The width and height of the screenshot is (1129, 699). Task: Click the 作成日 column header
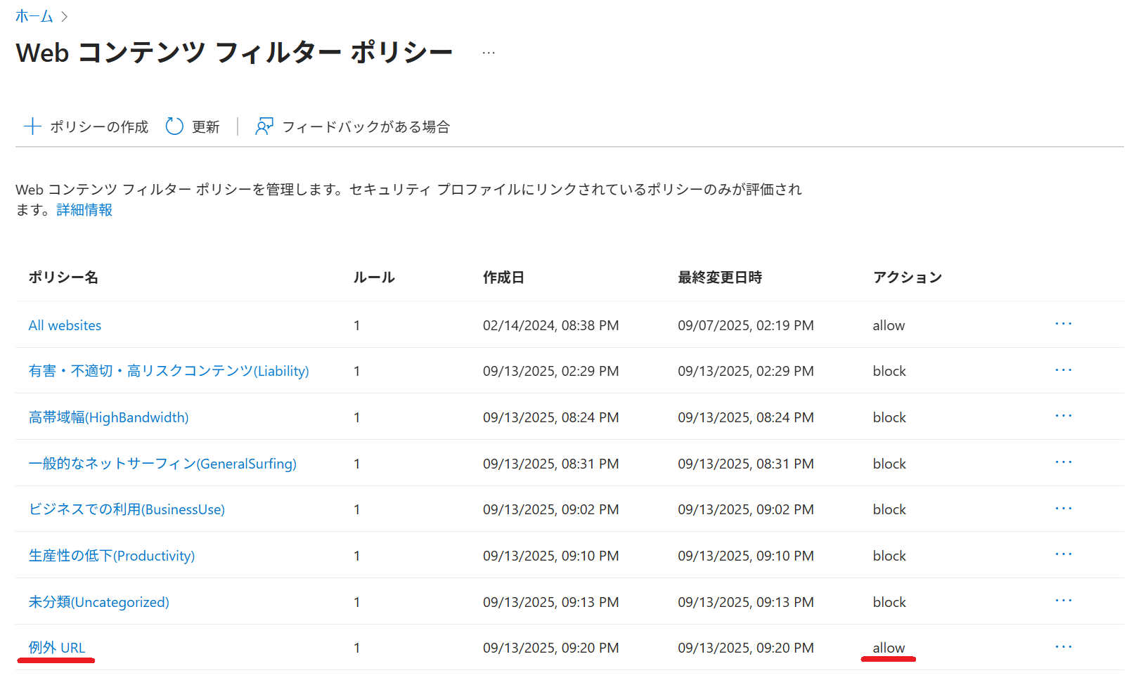(503, 277)
